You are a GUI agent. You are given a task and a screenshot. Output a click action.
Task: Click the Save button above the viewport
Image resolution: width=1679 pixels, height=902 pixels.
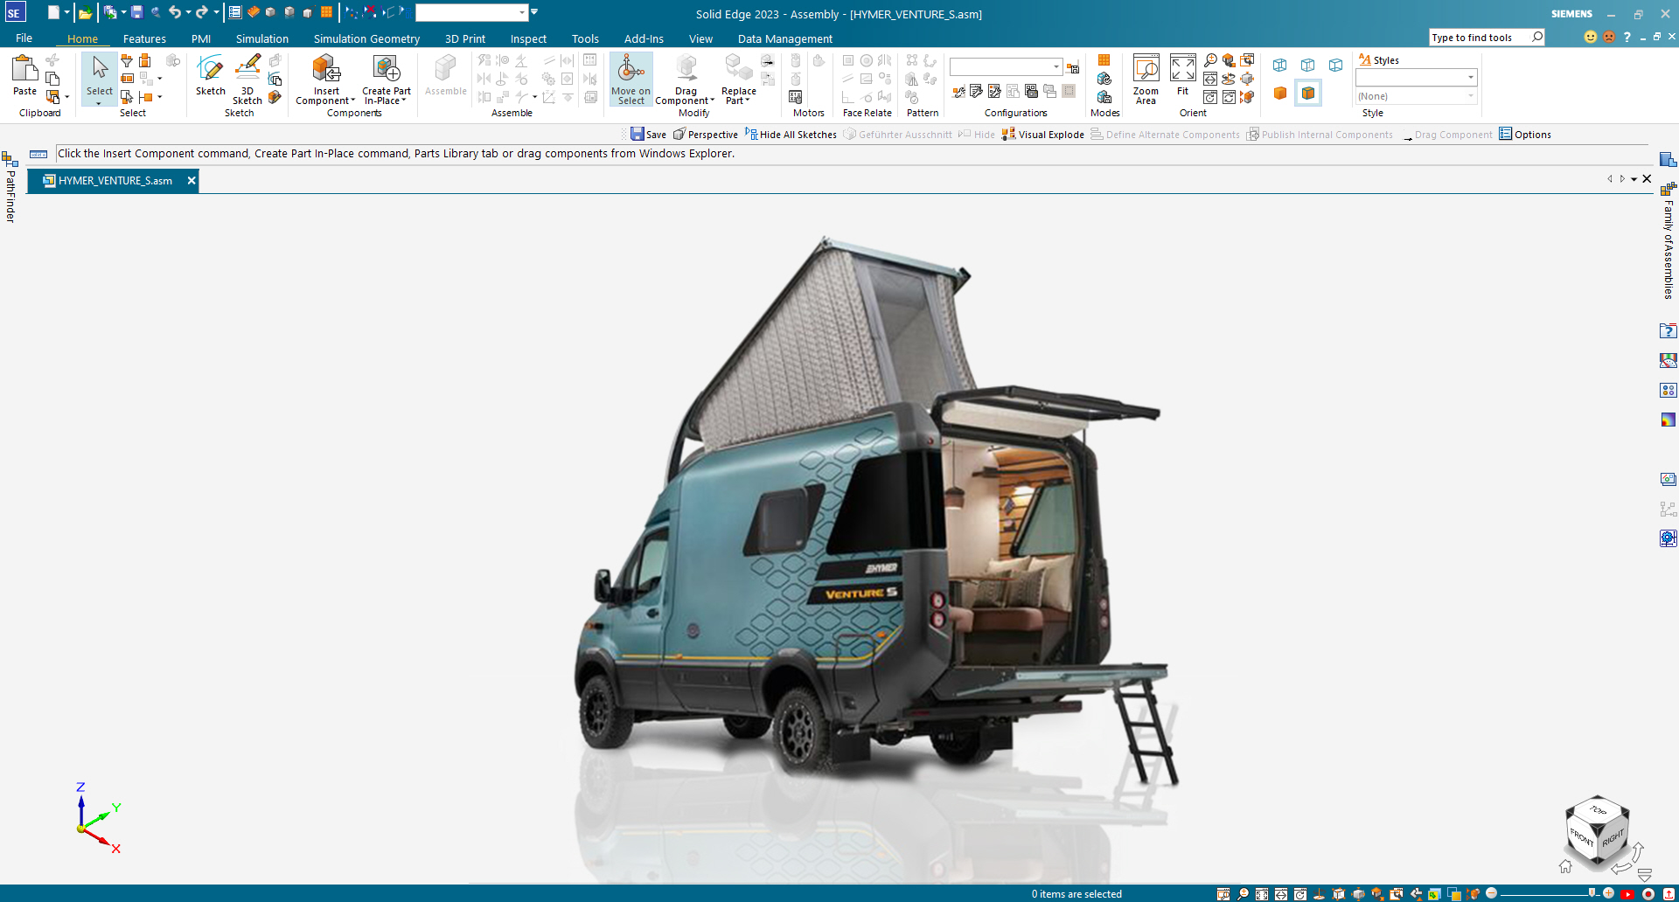(x=649, y=134)
